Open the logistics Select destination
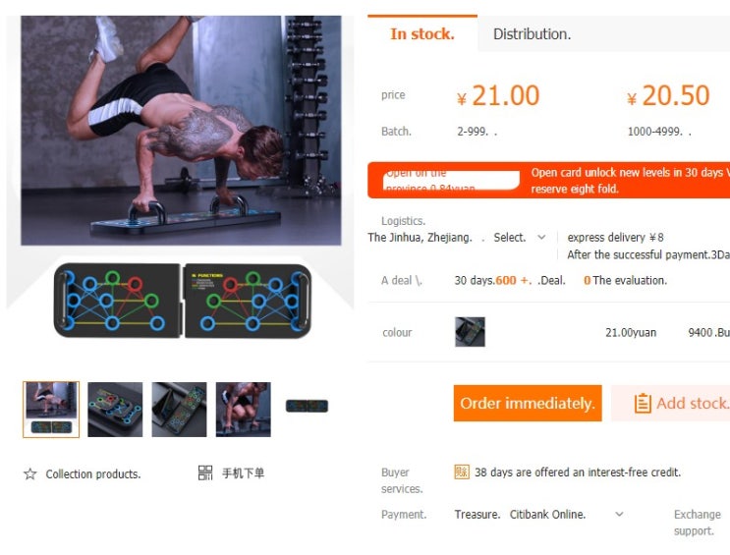The image size is (730, 555). [x=509, y=238]
